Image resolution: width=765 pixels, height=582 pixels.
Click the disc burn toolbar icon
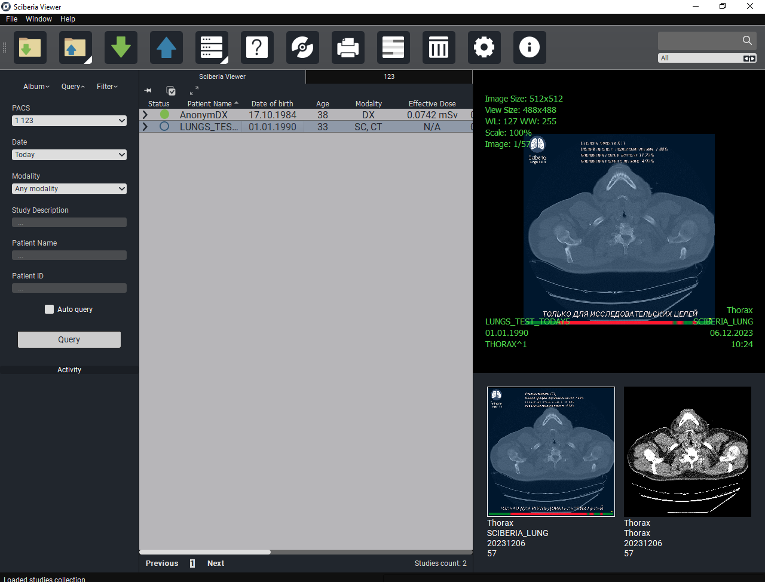click(x=302, y=47)
